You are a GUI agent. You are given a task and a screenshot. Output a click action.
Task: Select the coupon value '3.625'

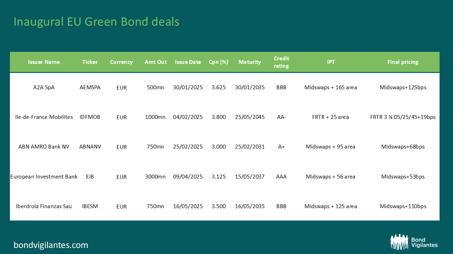(219, 87)
